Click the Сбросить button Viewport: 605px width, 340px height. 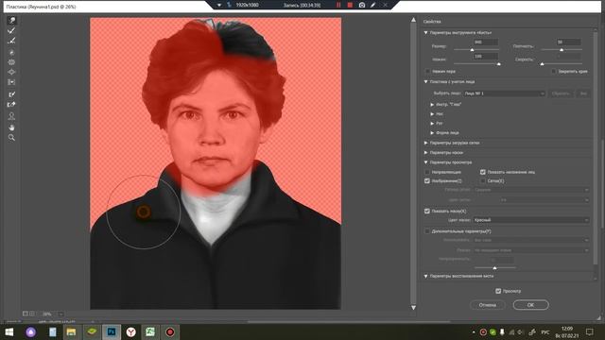point(561,93)
